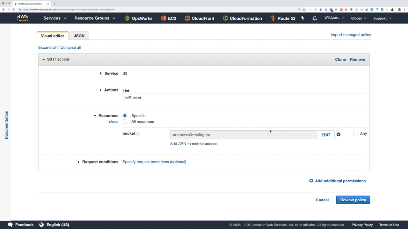Click the AWS logo home icon
Viewport: 408px width, 229px height.
coord(23,18)
